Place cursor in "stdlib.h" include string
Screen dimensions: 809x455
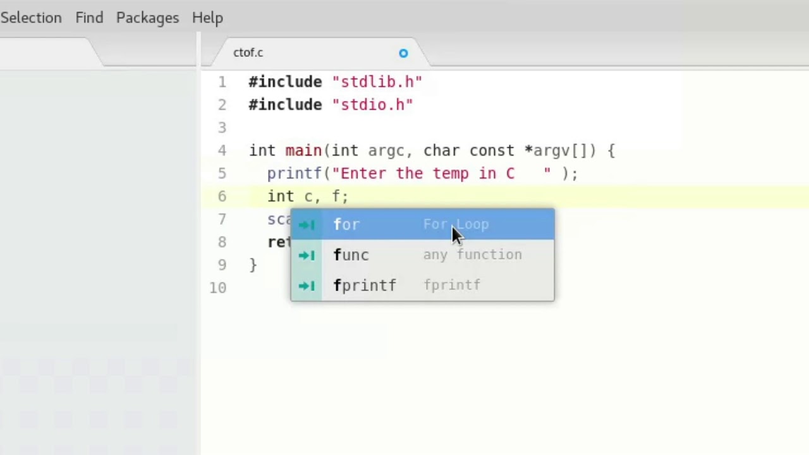click(377, 82)
